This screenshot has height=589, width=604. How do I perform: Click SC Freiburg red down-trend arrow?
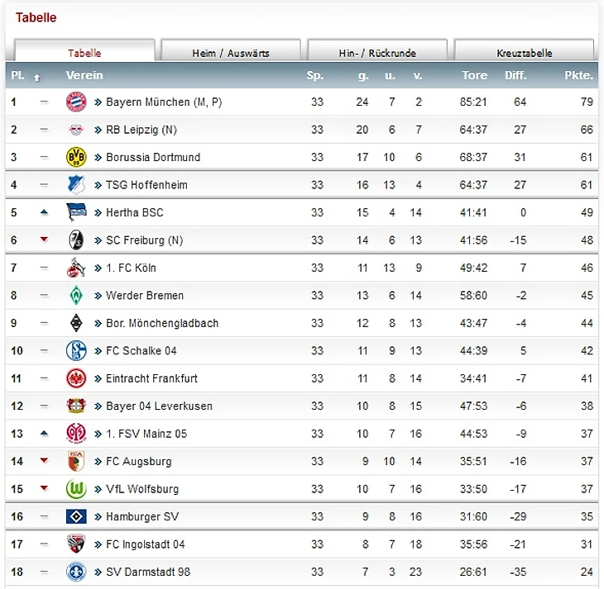(x=44, y=240)
